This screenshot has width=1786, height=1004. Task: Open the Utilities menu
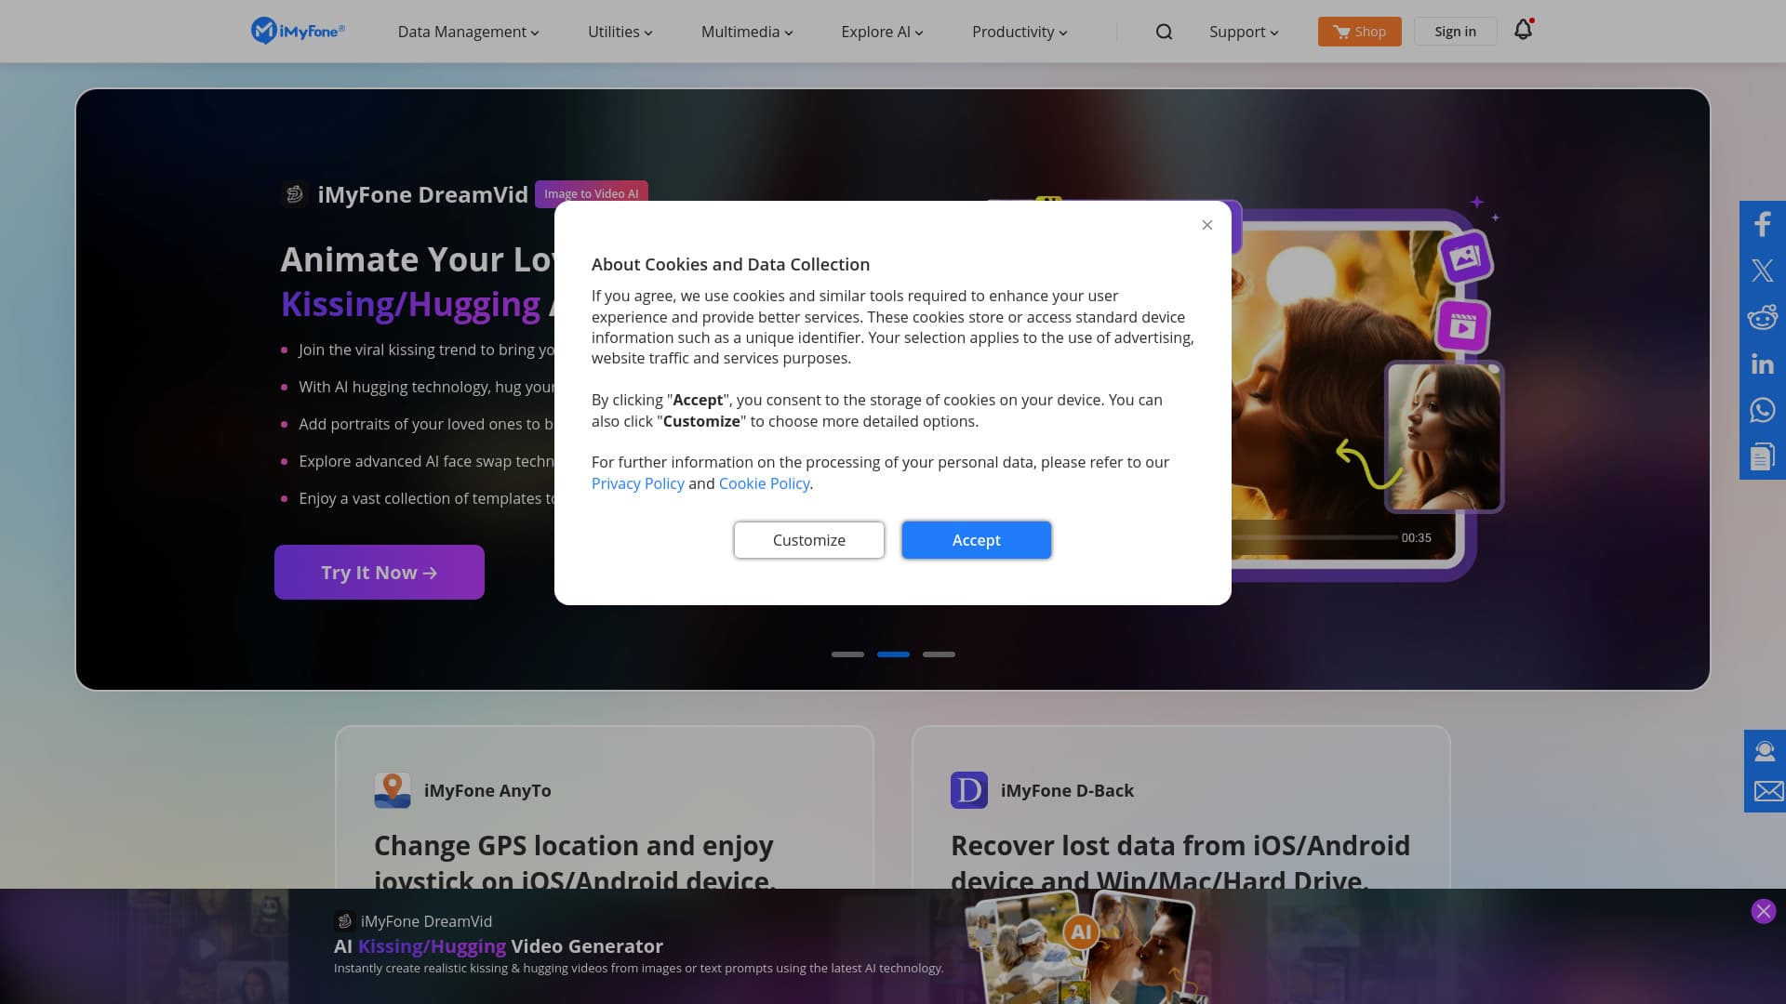[x=618, y=31]
